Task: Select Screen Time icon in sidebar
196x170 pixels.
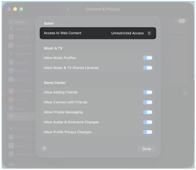Action: click(11, 117)
